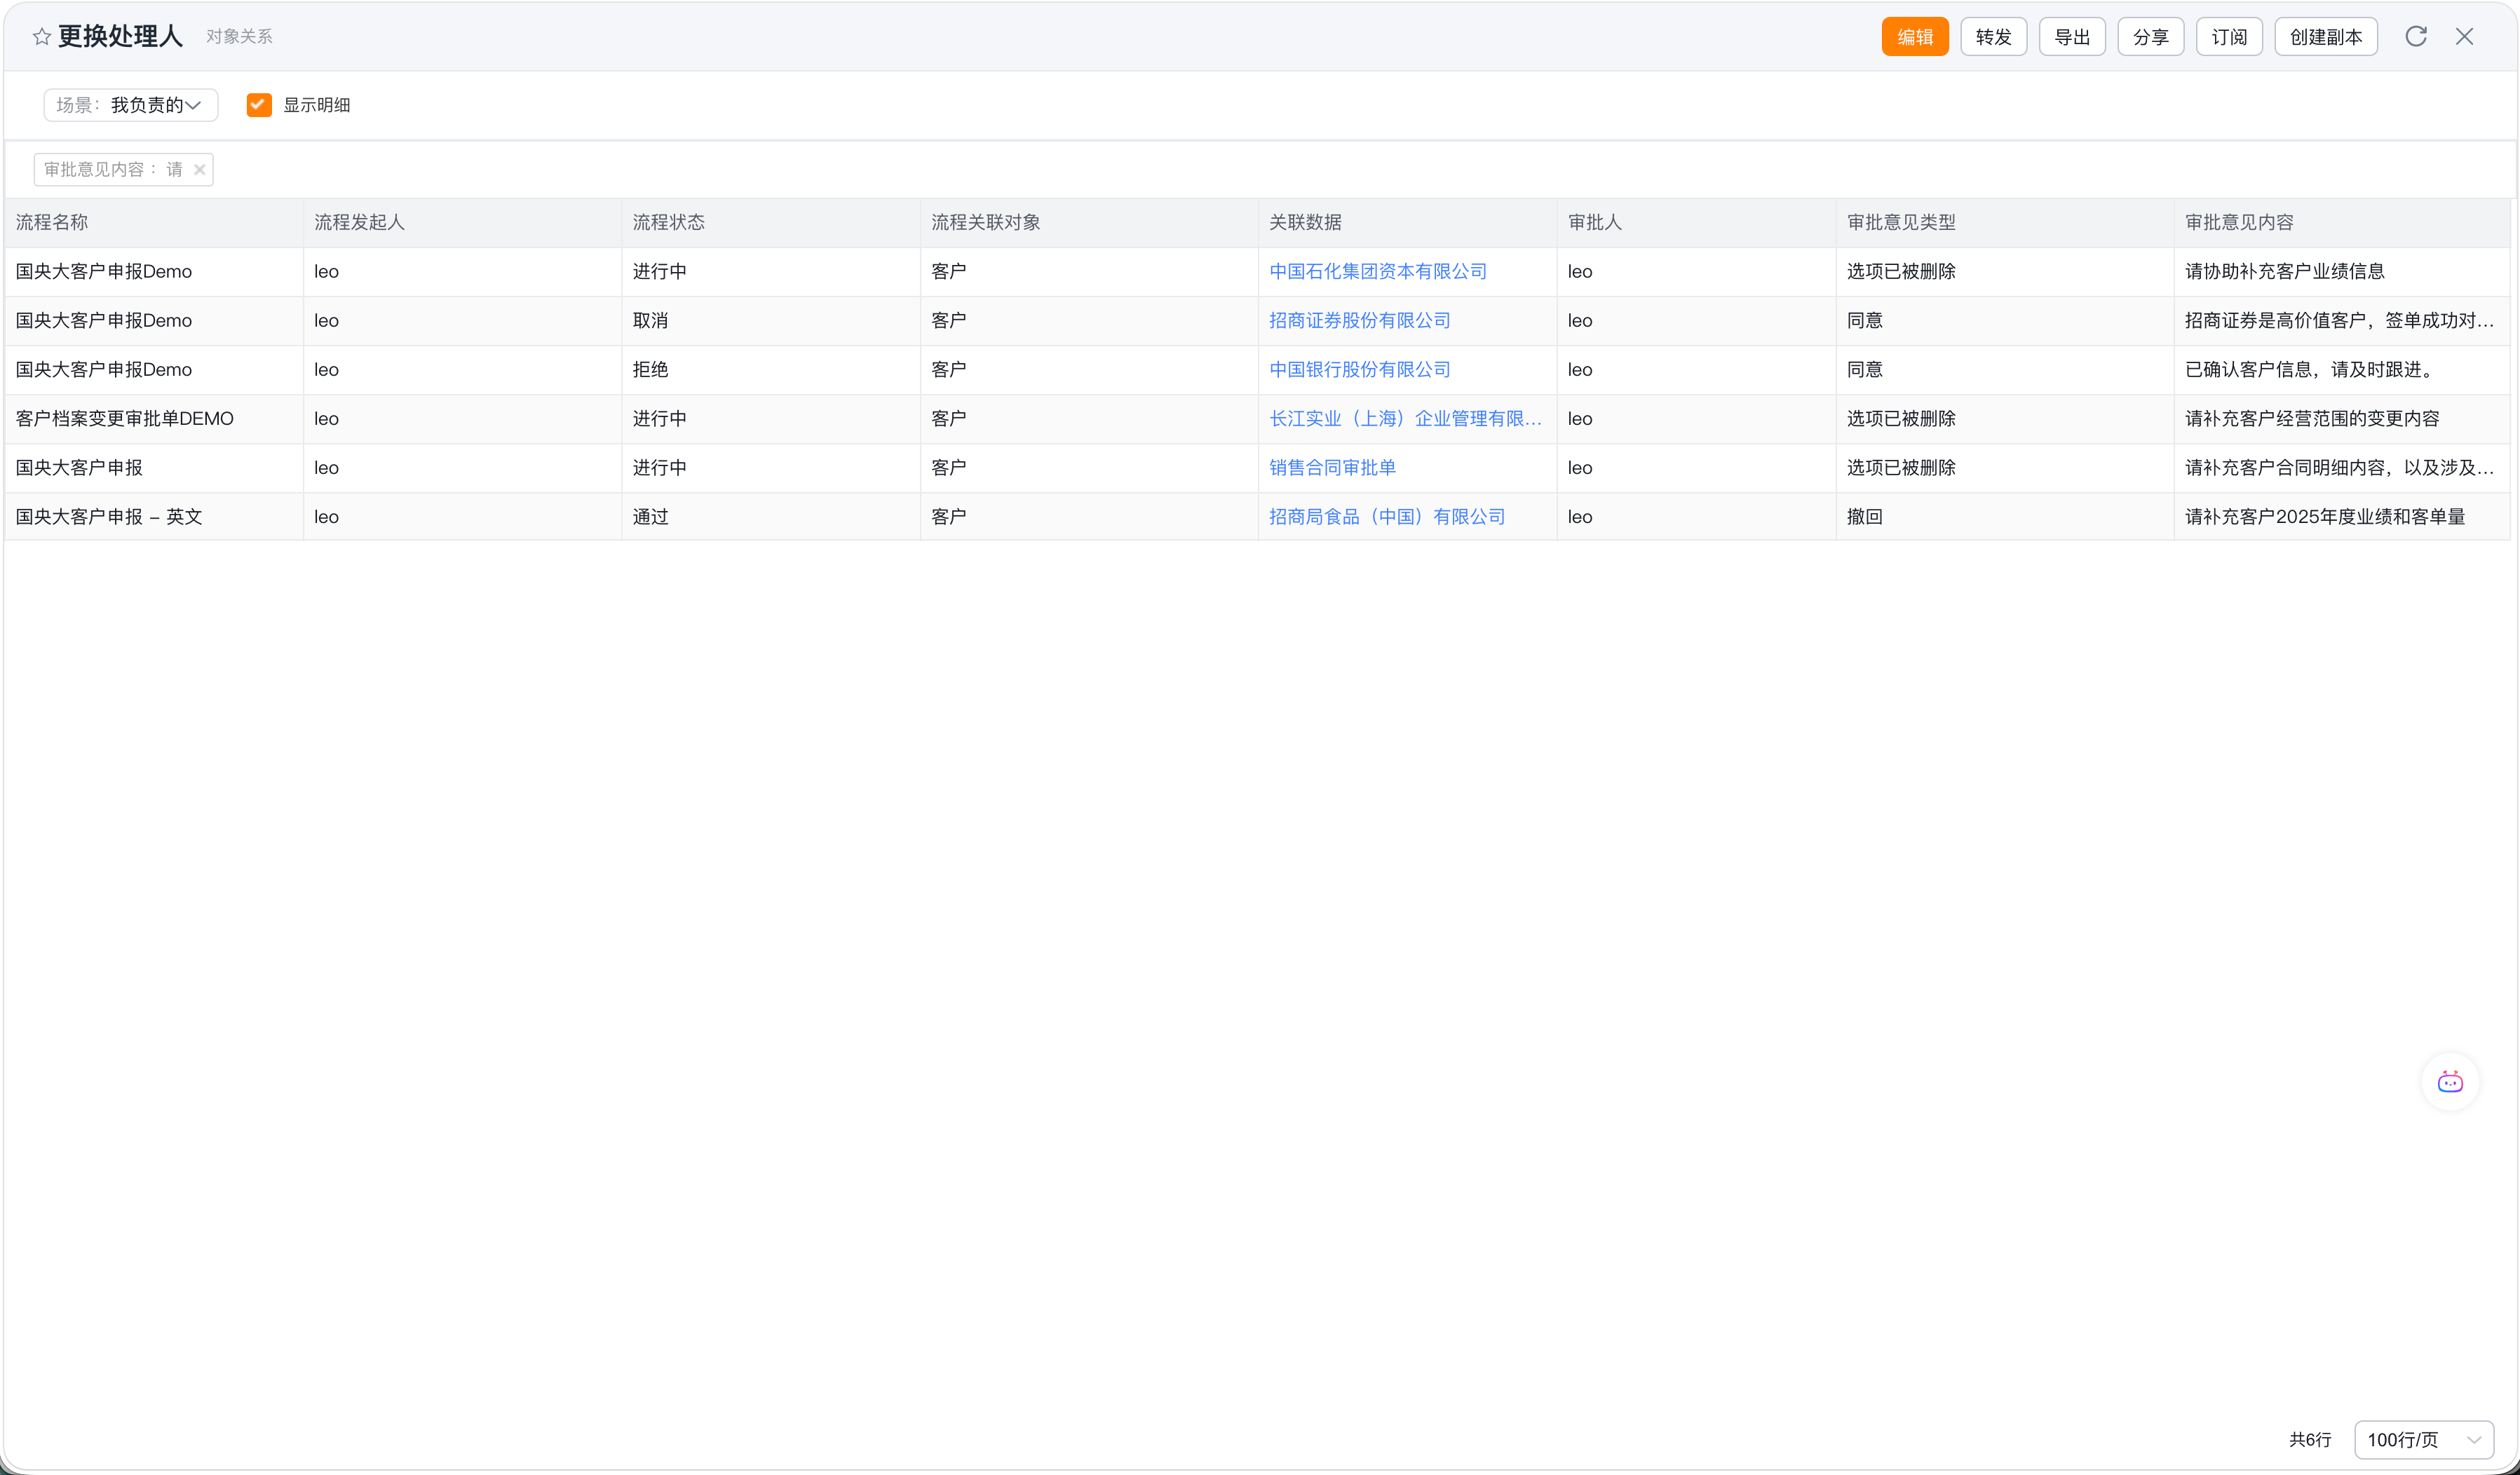Click the 转发 button
The image size is (2520, 1475).
point(1993,37)
